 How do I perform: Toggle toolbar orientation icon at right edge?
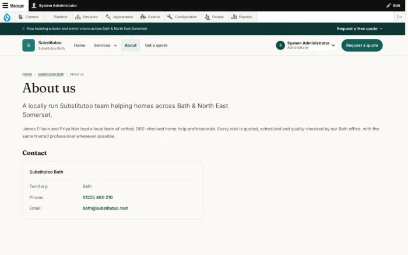pyautogui.click(x=399, y=17)
